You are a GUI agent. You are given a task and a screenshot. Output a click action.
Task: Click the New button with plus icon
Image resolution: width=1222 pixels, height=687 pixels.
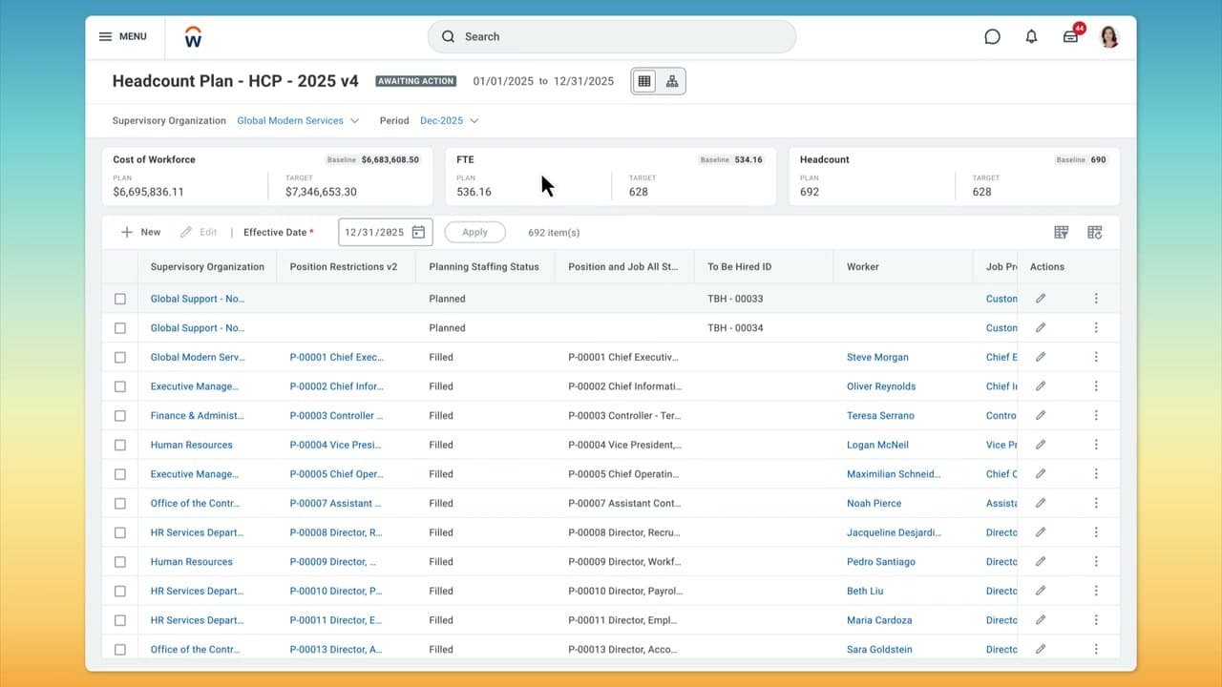140,232
